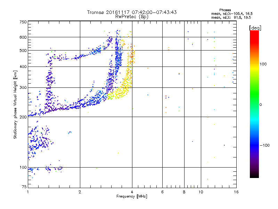This screenshot has width=278, height=209.
Task: Click the y-axis label '100'
Action: (23, 168)
